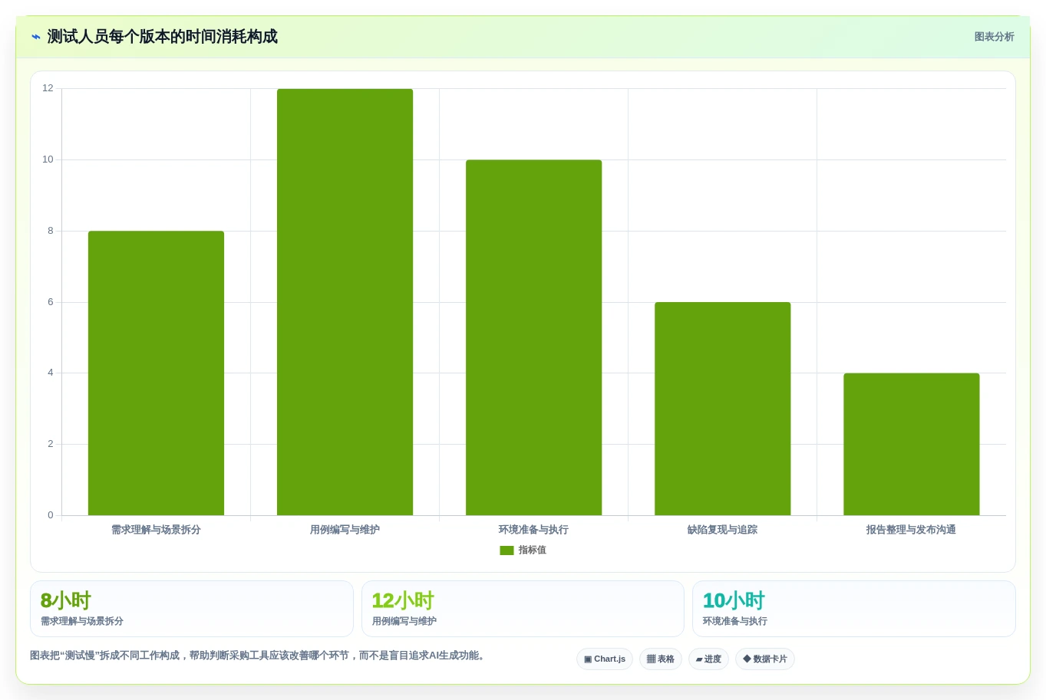
Task: Open the 12小时 data card
Action: click(523, 609)
